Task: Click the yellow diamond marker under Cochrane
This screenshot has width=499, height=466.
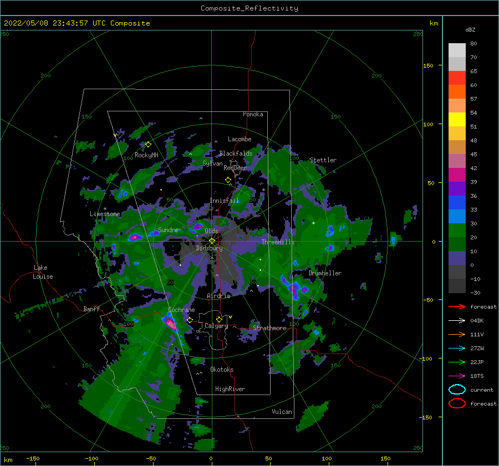Action: pos(190,320)
